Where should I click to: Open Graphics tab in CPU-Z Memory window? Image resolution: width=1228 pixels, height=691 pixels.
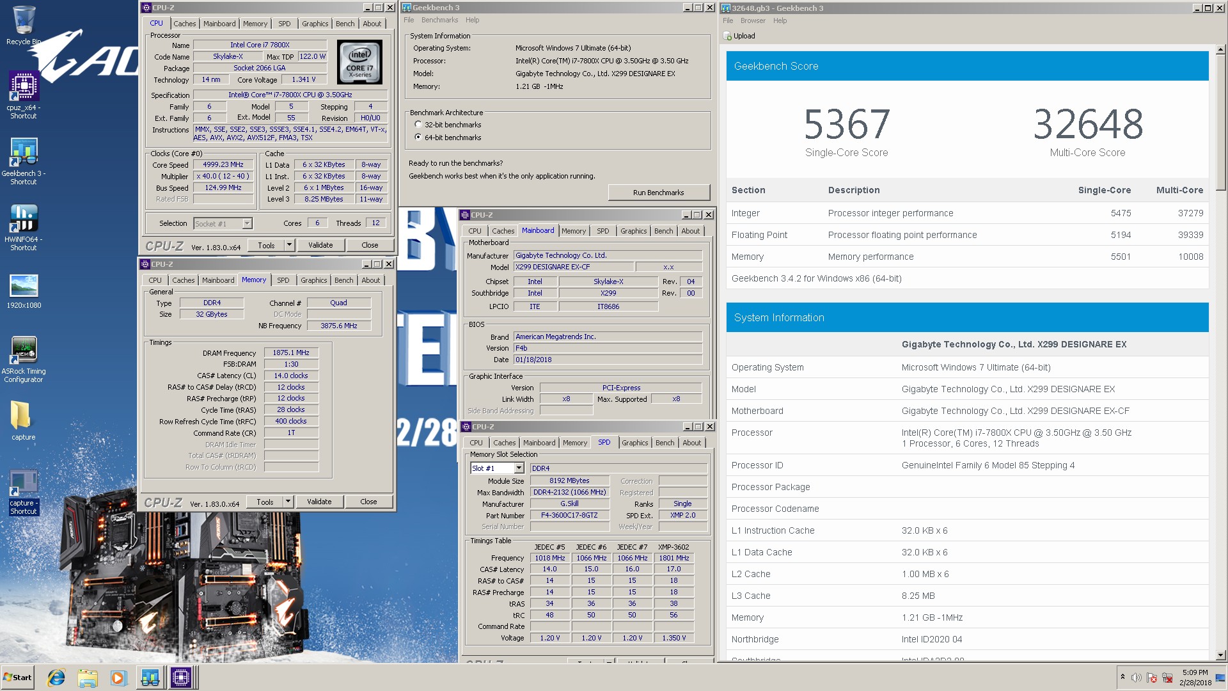(313, 280)
